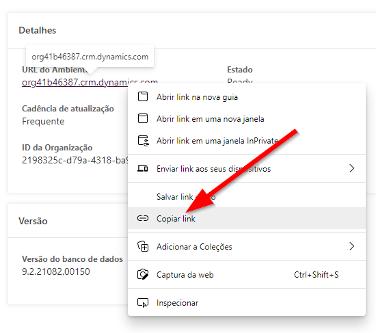Select Abrir link em uma janela InPrivate
Image resolution: width=376 pixels, height=333 pixels.
click(247, 141)
